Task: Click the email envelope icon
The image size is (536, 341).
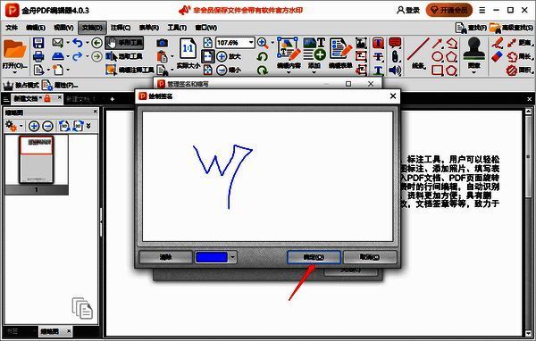Action: point(58,43)
